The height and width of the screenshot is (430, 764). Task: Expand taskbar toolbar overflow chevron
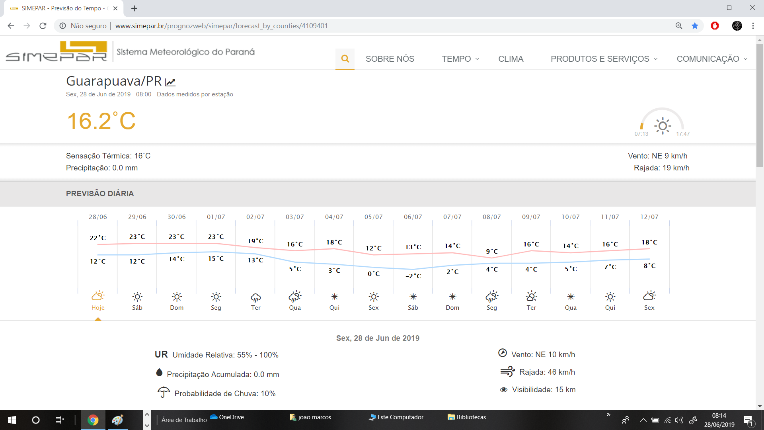608,415
